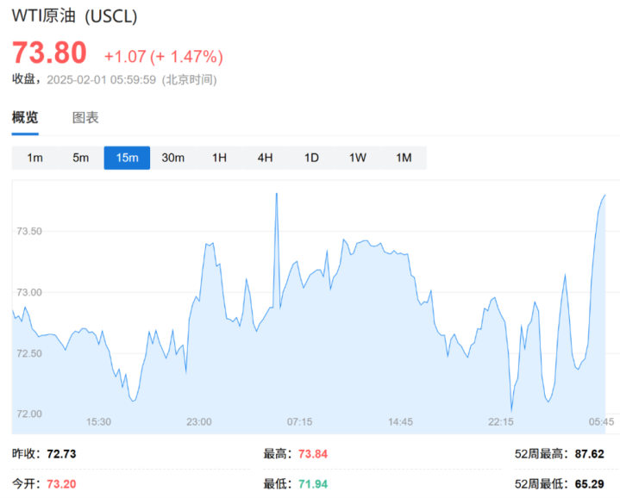620x498 pixels.
Task: Click the 最低 value 71.94
Action: 313,484
